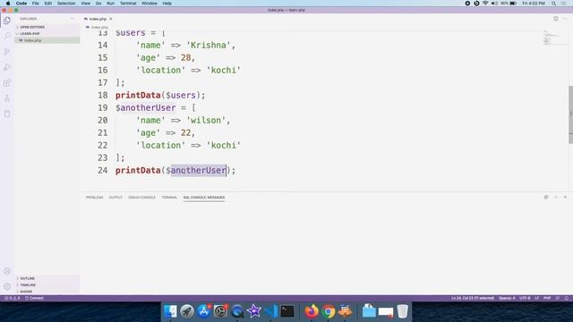Click the Connect status bar item
The width and height of the screenshot is (573, 322).
coord(34,298)
